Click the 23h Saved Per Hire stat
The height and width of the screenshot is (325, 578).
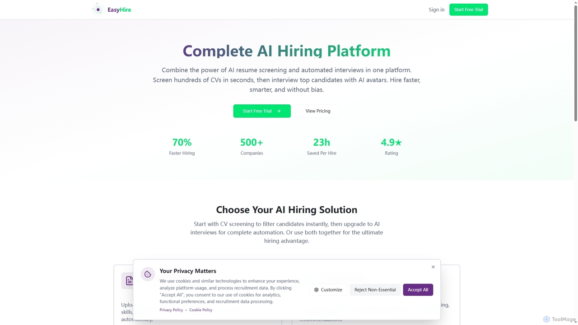pos(322,147)
